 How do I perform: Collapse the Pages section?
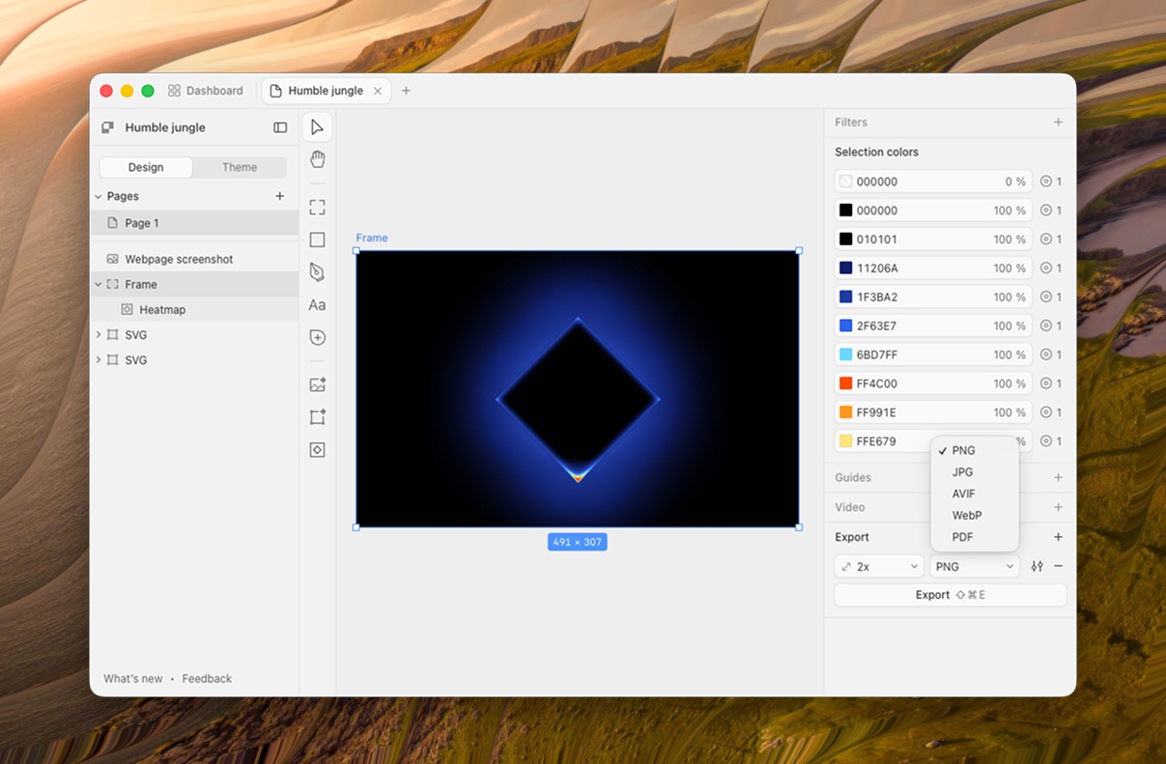click(98, 196)
